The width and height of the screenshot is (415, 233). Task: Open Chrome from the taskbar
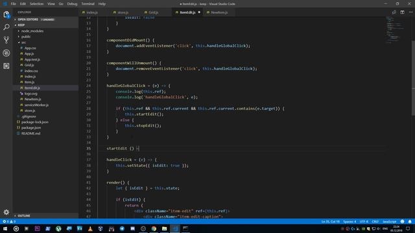coord(154,228)
